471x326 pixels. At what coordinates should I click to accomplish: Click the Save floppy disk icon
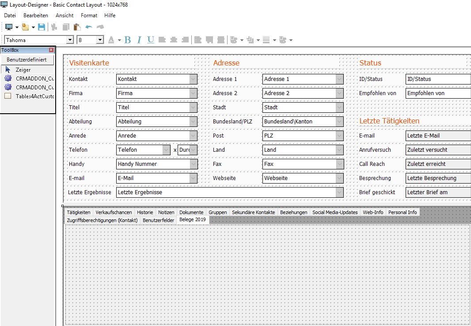pos(42,27)
